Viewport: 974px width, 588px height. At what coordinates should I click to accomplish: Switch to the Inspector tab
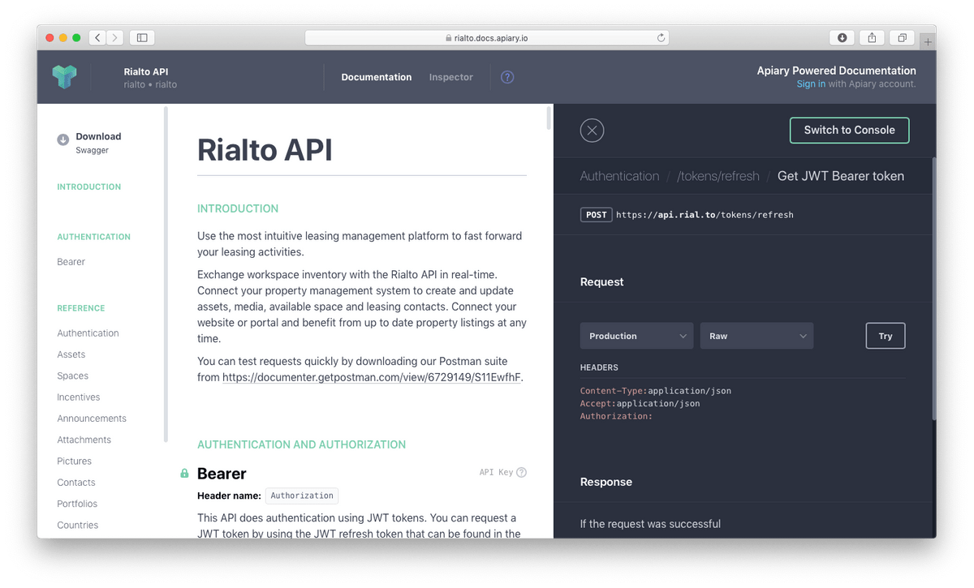click(451, 77)
